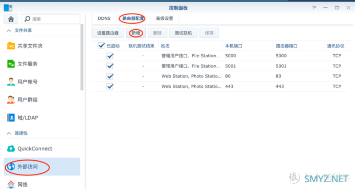
Task: Select the Web Station row with port 80
Action: coord(219,76)
